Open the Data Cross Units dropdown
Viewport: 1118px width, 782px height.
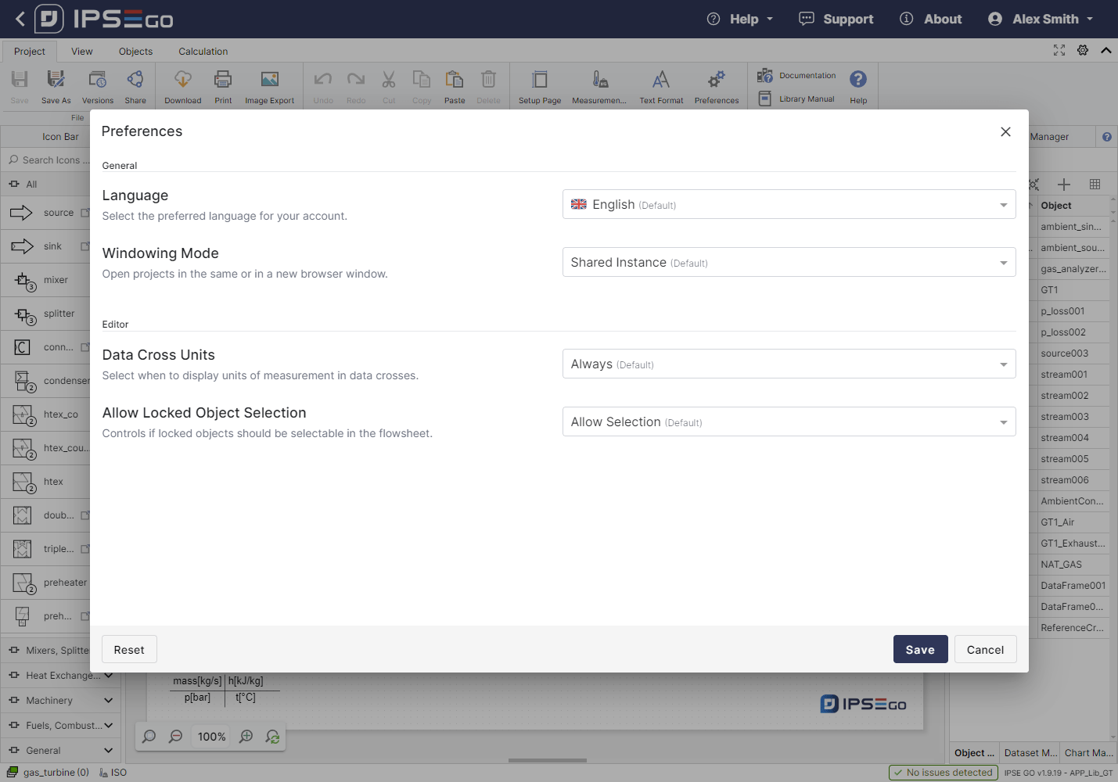click(x=789, y=364)
